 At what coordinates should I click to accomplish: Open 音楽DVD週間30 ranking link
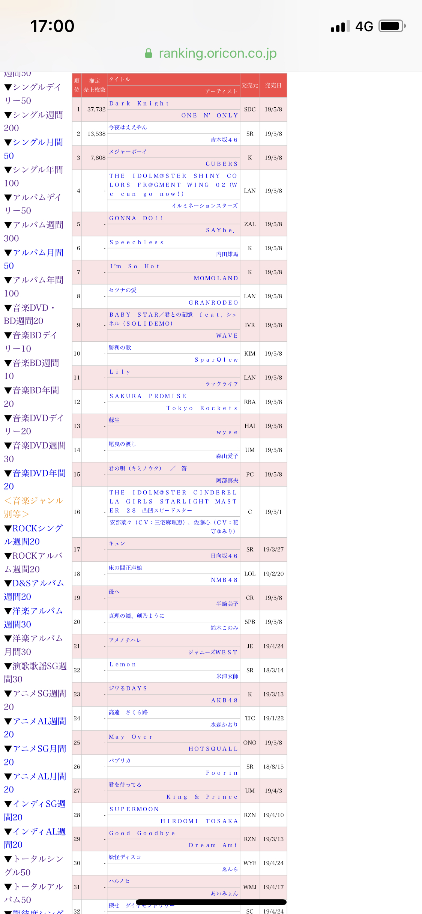coord(35,452)
